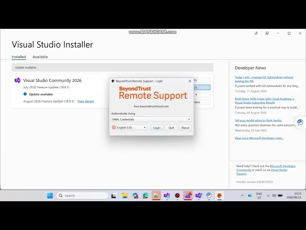Open the feedback icon in the Installer title bar
Image resolution: width=306 pixels, height=230 pixels.
click(x=267, y=33)
